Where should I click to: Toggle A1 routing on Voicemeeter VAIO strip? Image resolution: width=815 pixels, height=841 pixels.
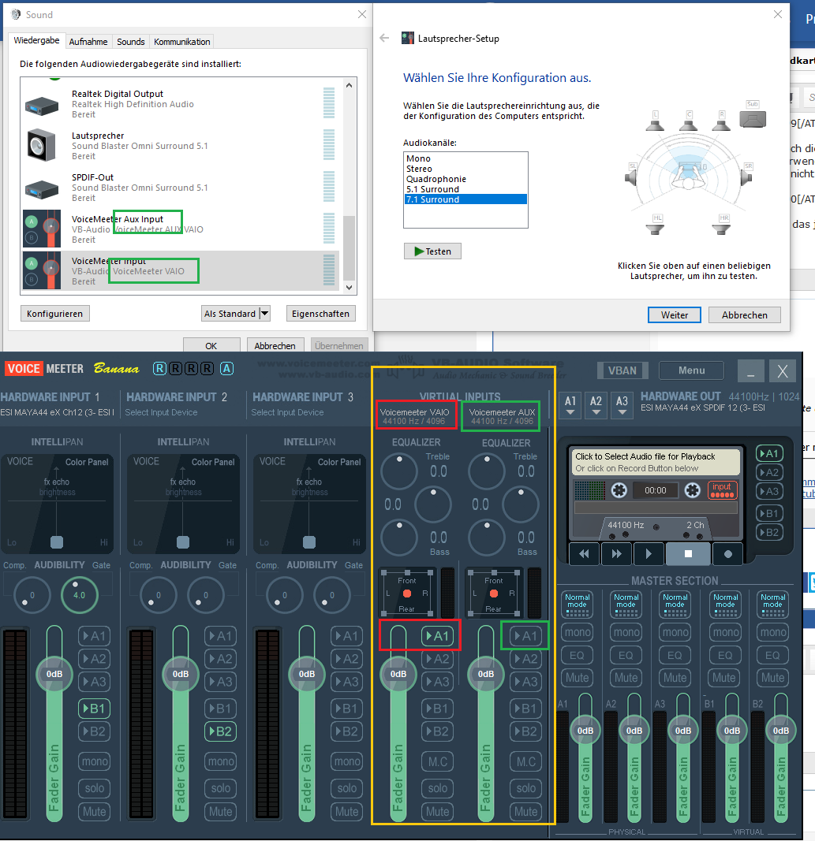[x=438, y=636]
